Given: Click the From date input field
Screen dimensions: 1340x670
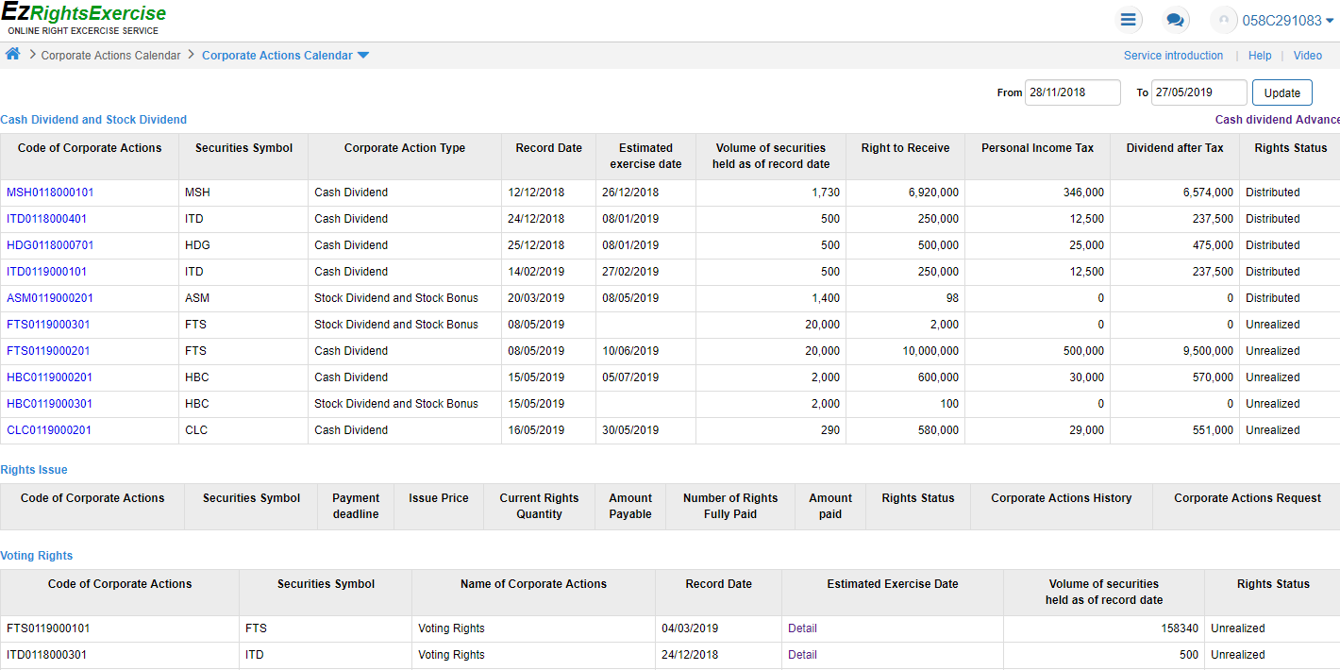Looking at the screenshot, I should (x=1072, y=92).
